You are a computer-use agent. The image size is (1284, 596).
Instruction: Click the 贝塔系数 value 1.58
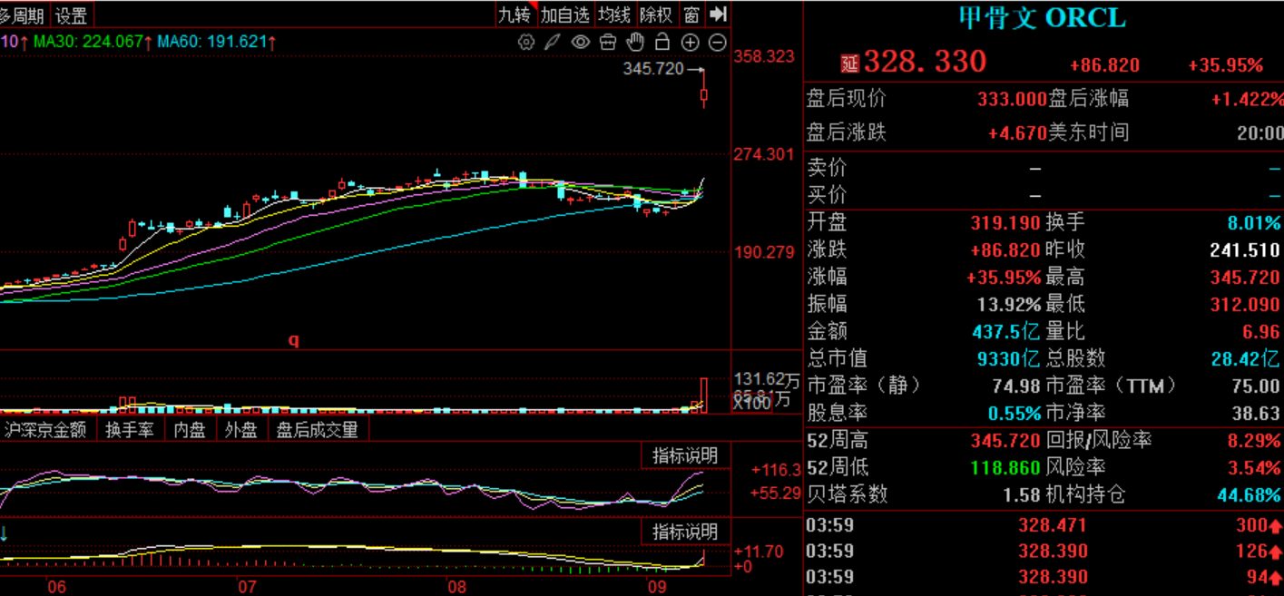pyautogui.click(x=1022, y=494)
